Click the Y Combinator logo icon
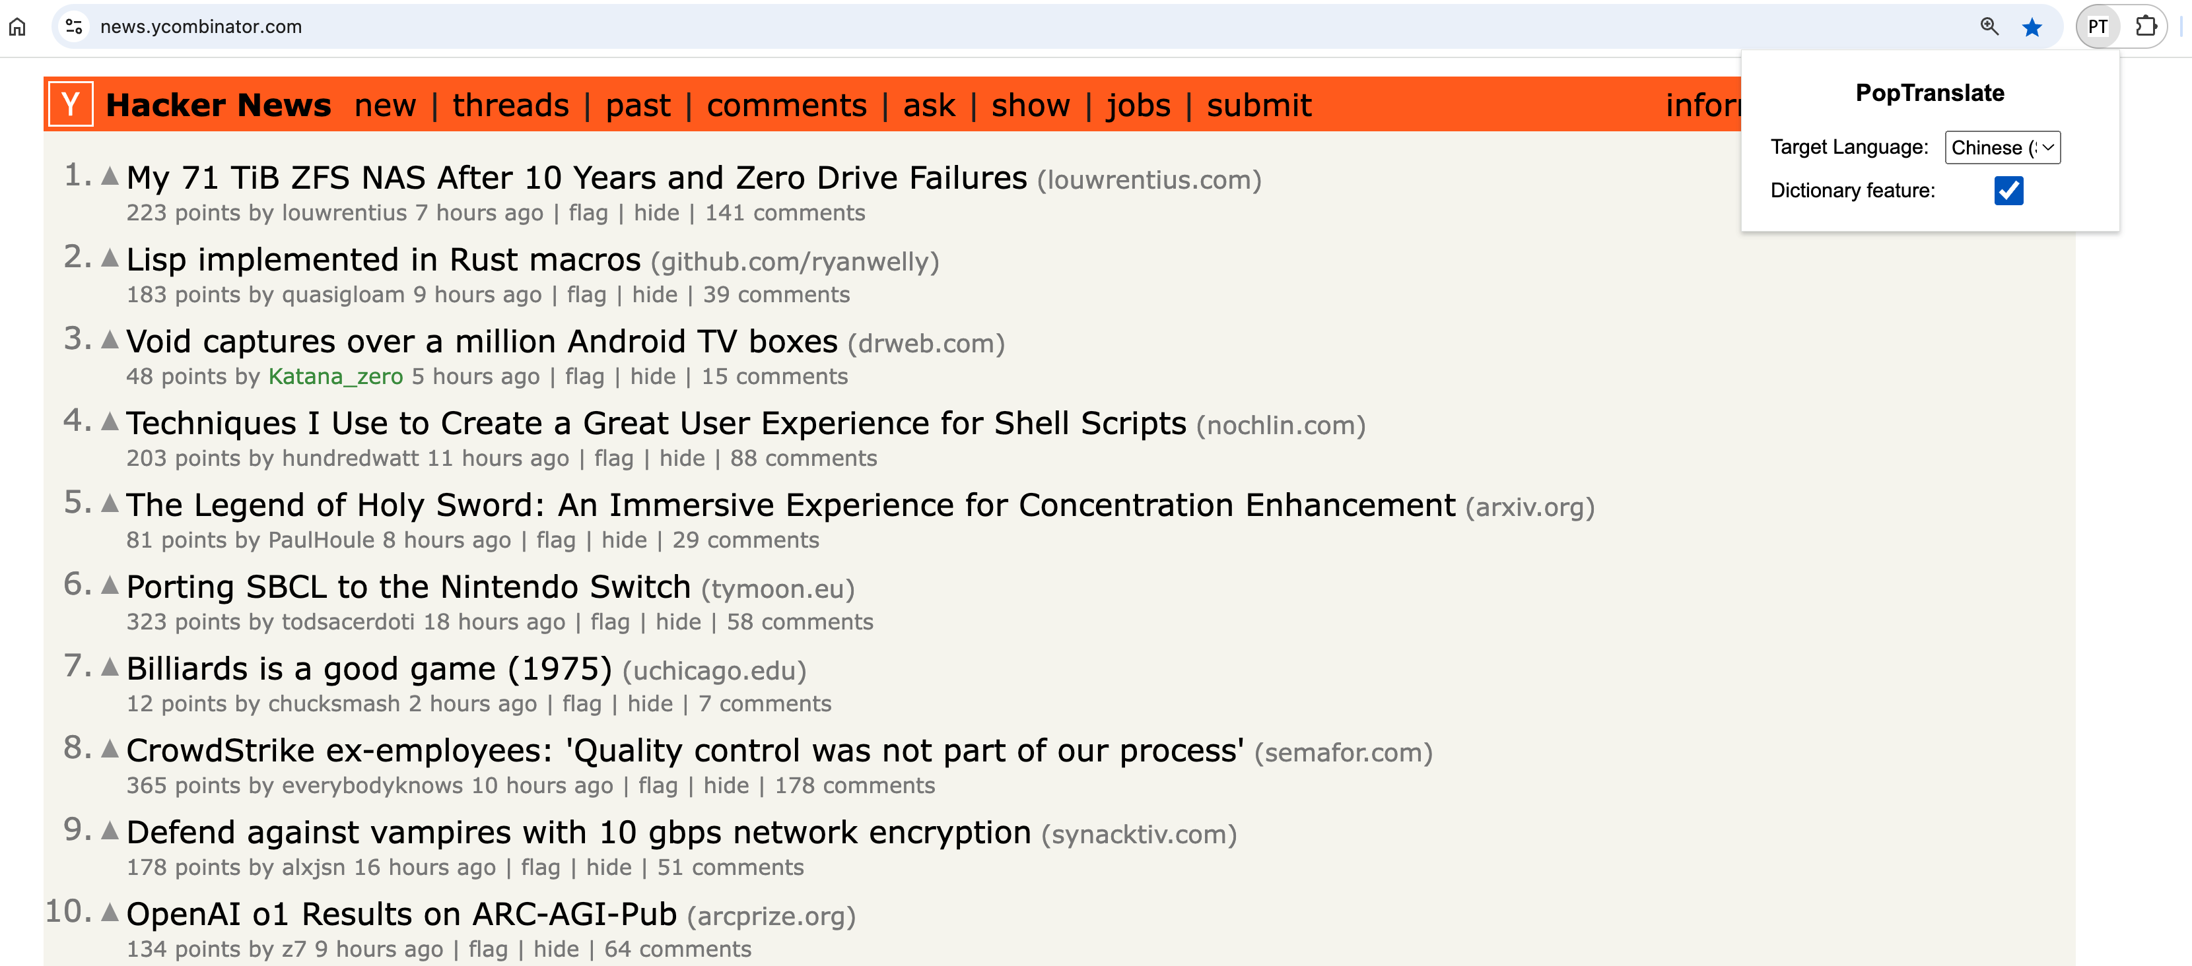Viewport: 2192px width, 966px height. [71, 105]
